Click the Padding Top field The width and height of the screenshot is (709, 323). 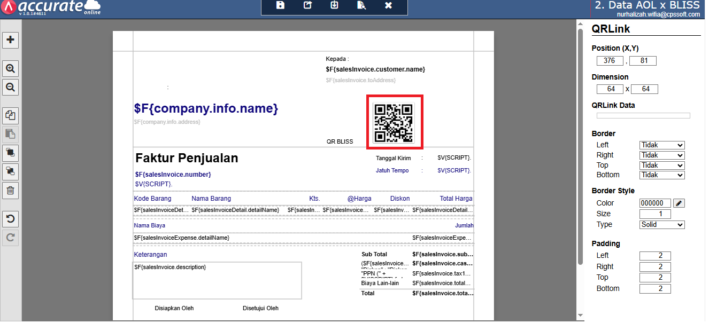655,278
